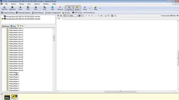The width and height of the screenshot is (179, 100).
Task: Click the delete X icon in wiring toolbar
Action: 86,16
